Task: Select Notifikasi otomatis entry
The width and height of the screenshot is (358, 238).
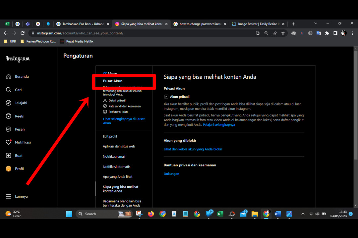Action: [116, 167]
